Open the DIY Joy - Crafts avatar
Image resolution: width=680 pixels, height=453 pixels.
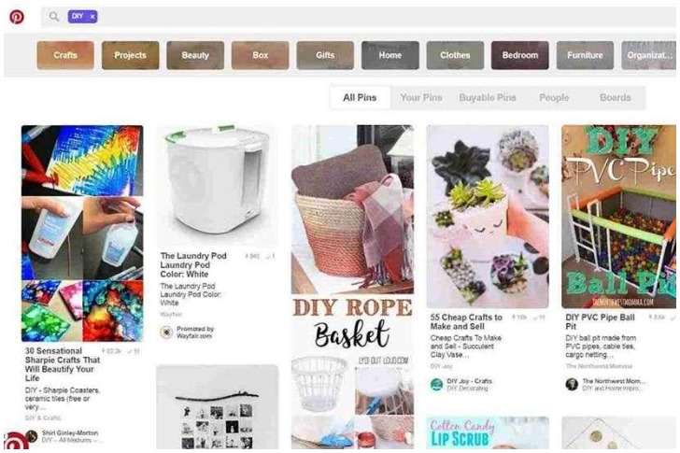tap(436, 384)
